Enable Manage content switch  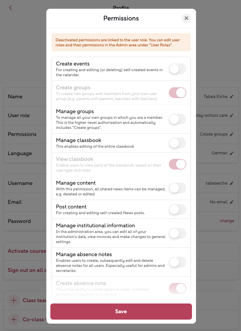[x=177, y=188]
